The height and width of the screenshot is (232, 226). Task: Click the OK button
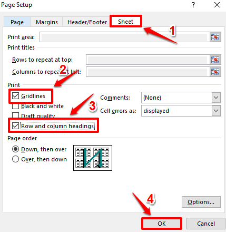pyautogui.click(x=162, y=224)
